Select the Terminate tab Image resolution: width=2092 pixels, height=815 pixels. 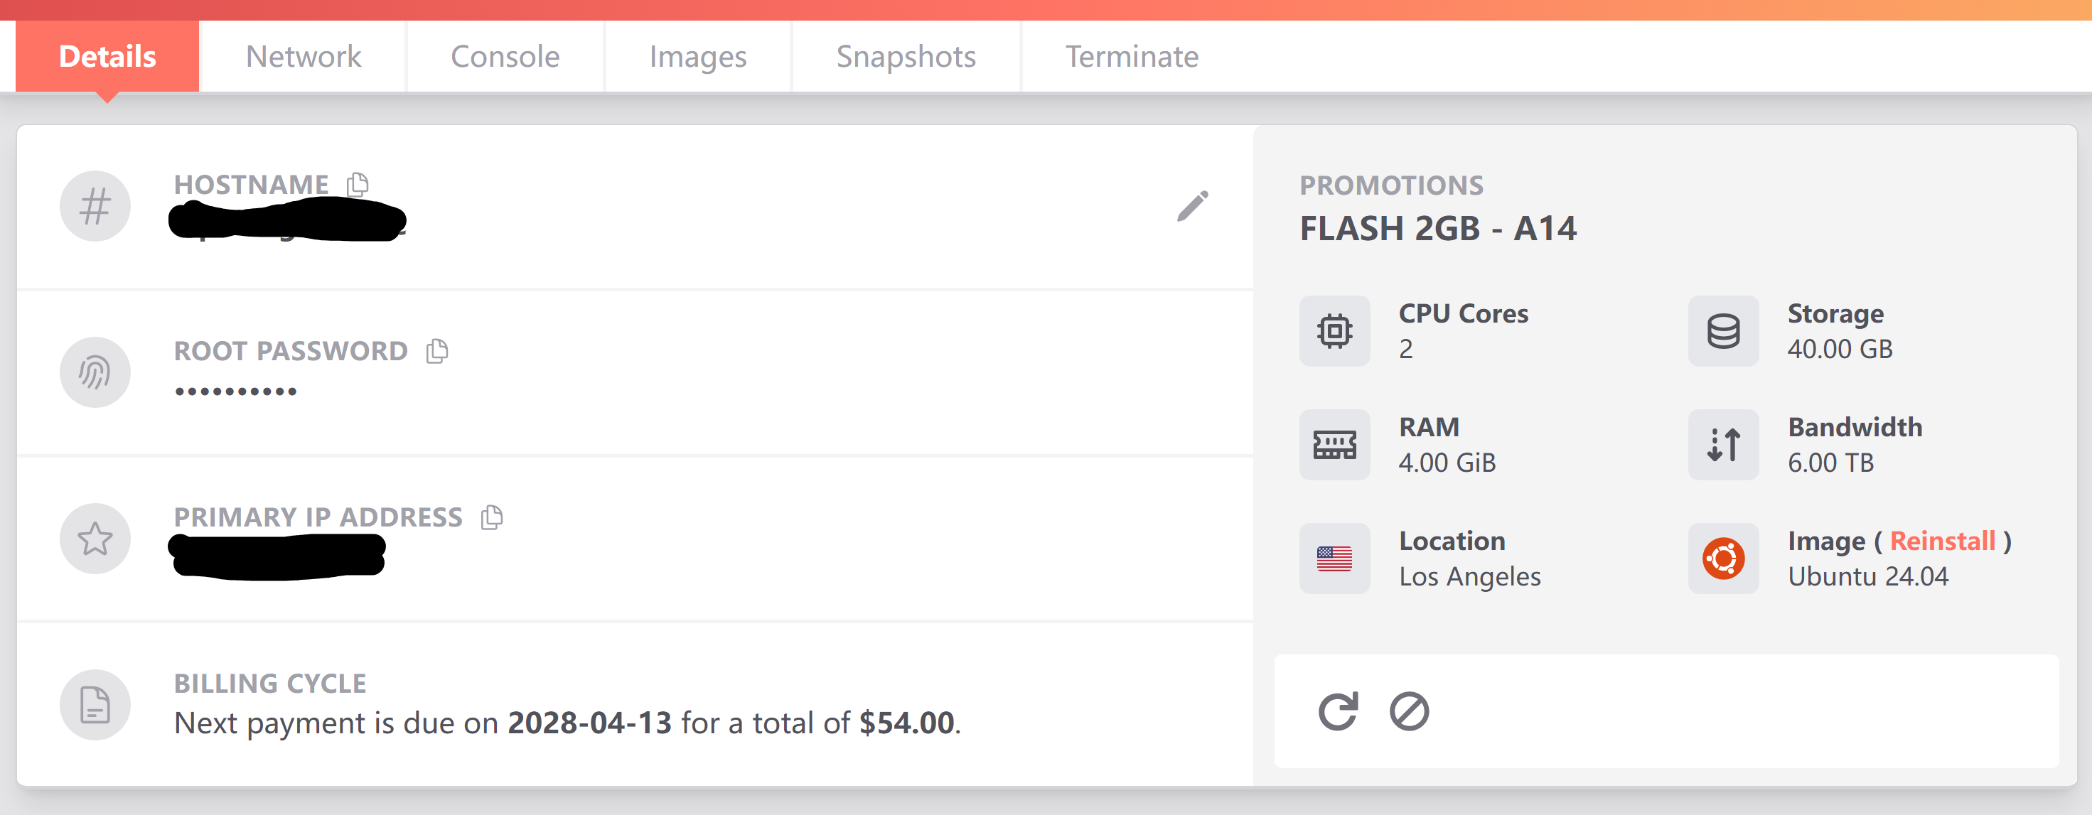click(x=1131, y=56)
